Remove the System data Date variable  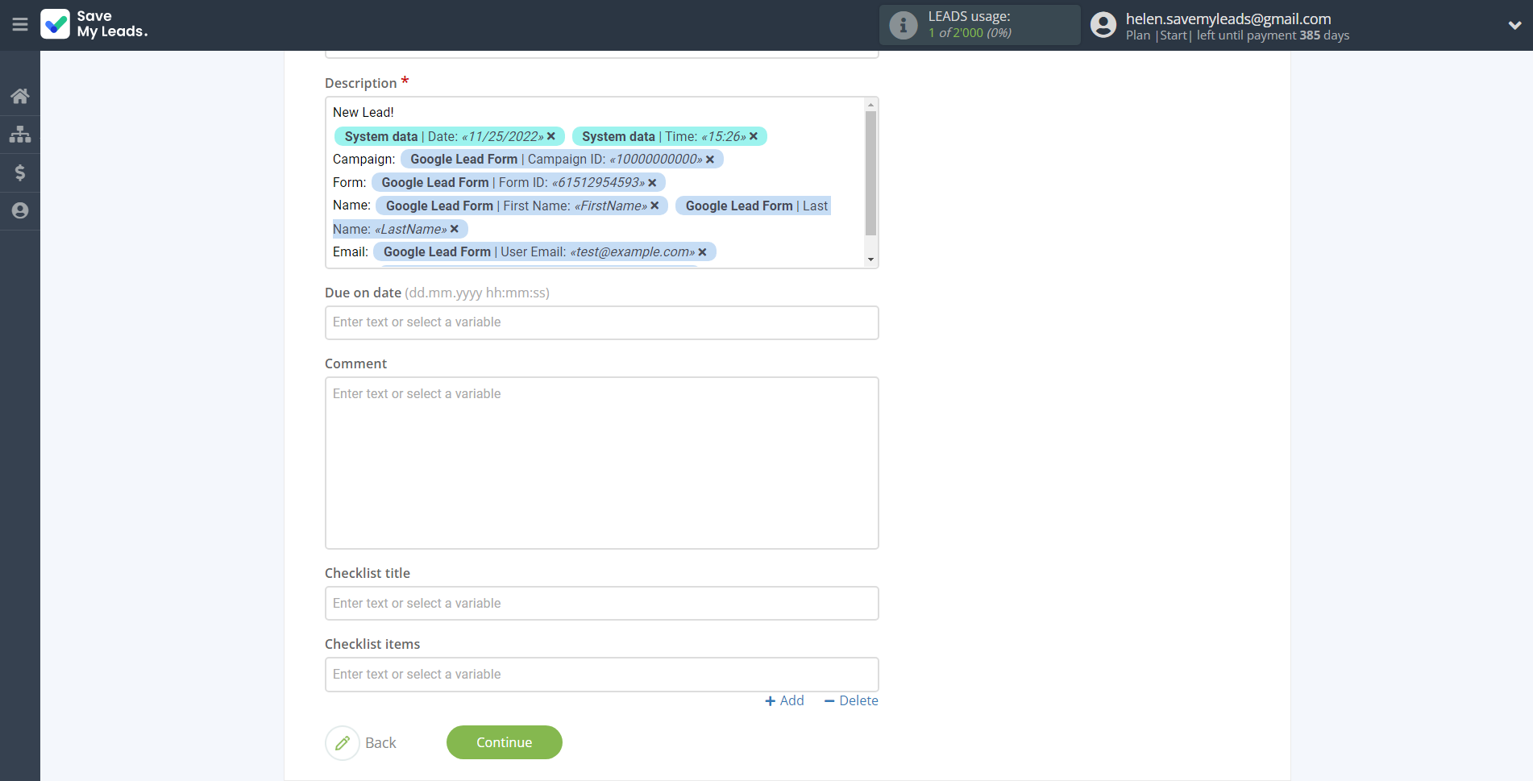[551, 136]
